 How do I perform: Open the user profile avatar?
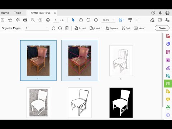click(x=167, y=13)
